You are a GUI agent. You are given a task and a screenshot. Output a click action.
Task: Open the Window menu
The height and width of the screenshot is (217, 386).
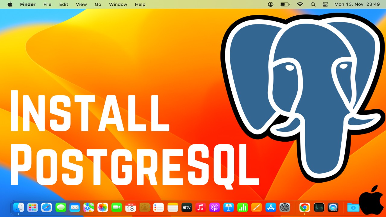[118, 4]
